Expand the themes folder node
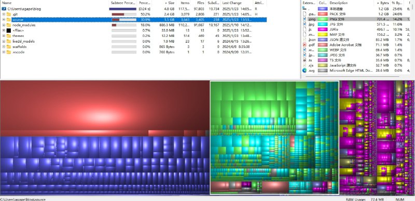415x201 pixels. pos(4,36)
